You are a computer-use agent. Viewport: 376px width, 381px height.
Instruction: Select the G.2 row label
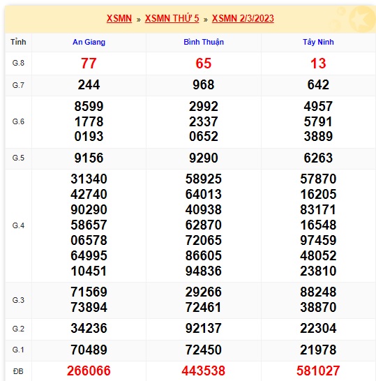(x=18, y=329)
